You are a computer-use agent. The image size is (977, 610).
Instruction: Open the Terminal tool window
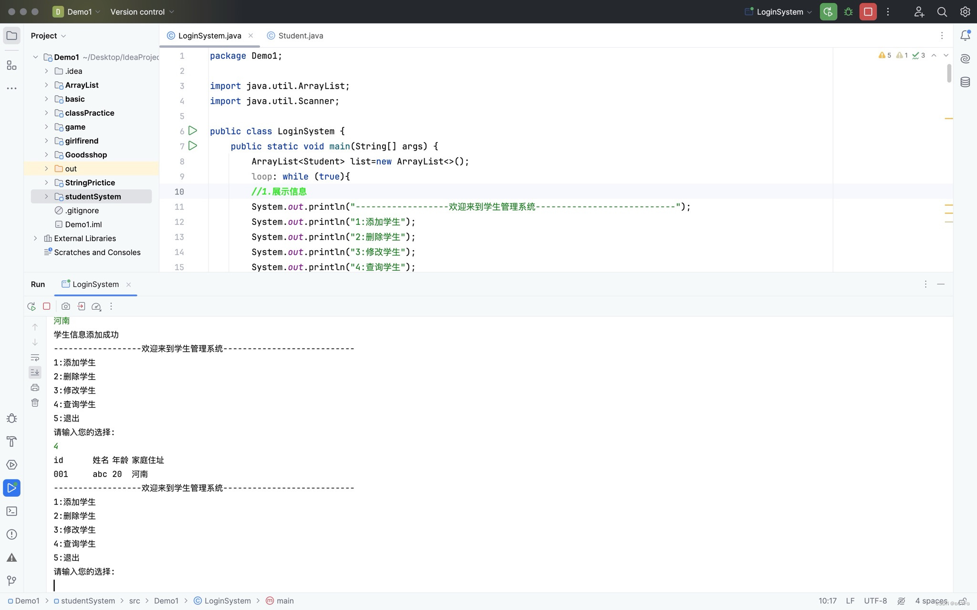click(12, 511)
